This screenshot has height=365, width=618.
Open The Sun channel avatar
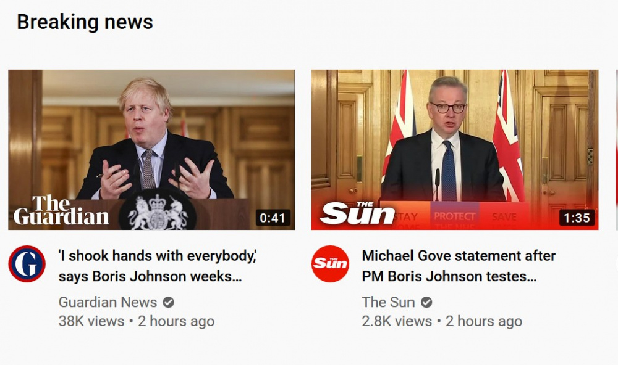pyautogui.click(x=330, y=263)
